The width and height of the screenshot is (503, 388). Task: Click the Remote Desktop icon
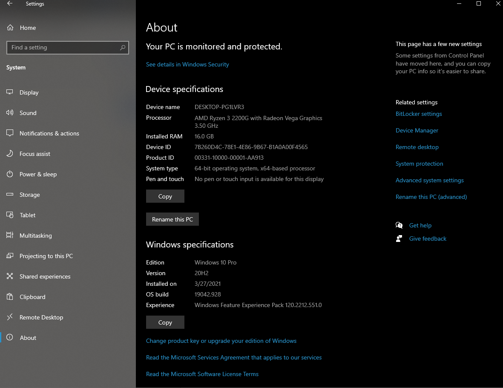(10, 317)
